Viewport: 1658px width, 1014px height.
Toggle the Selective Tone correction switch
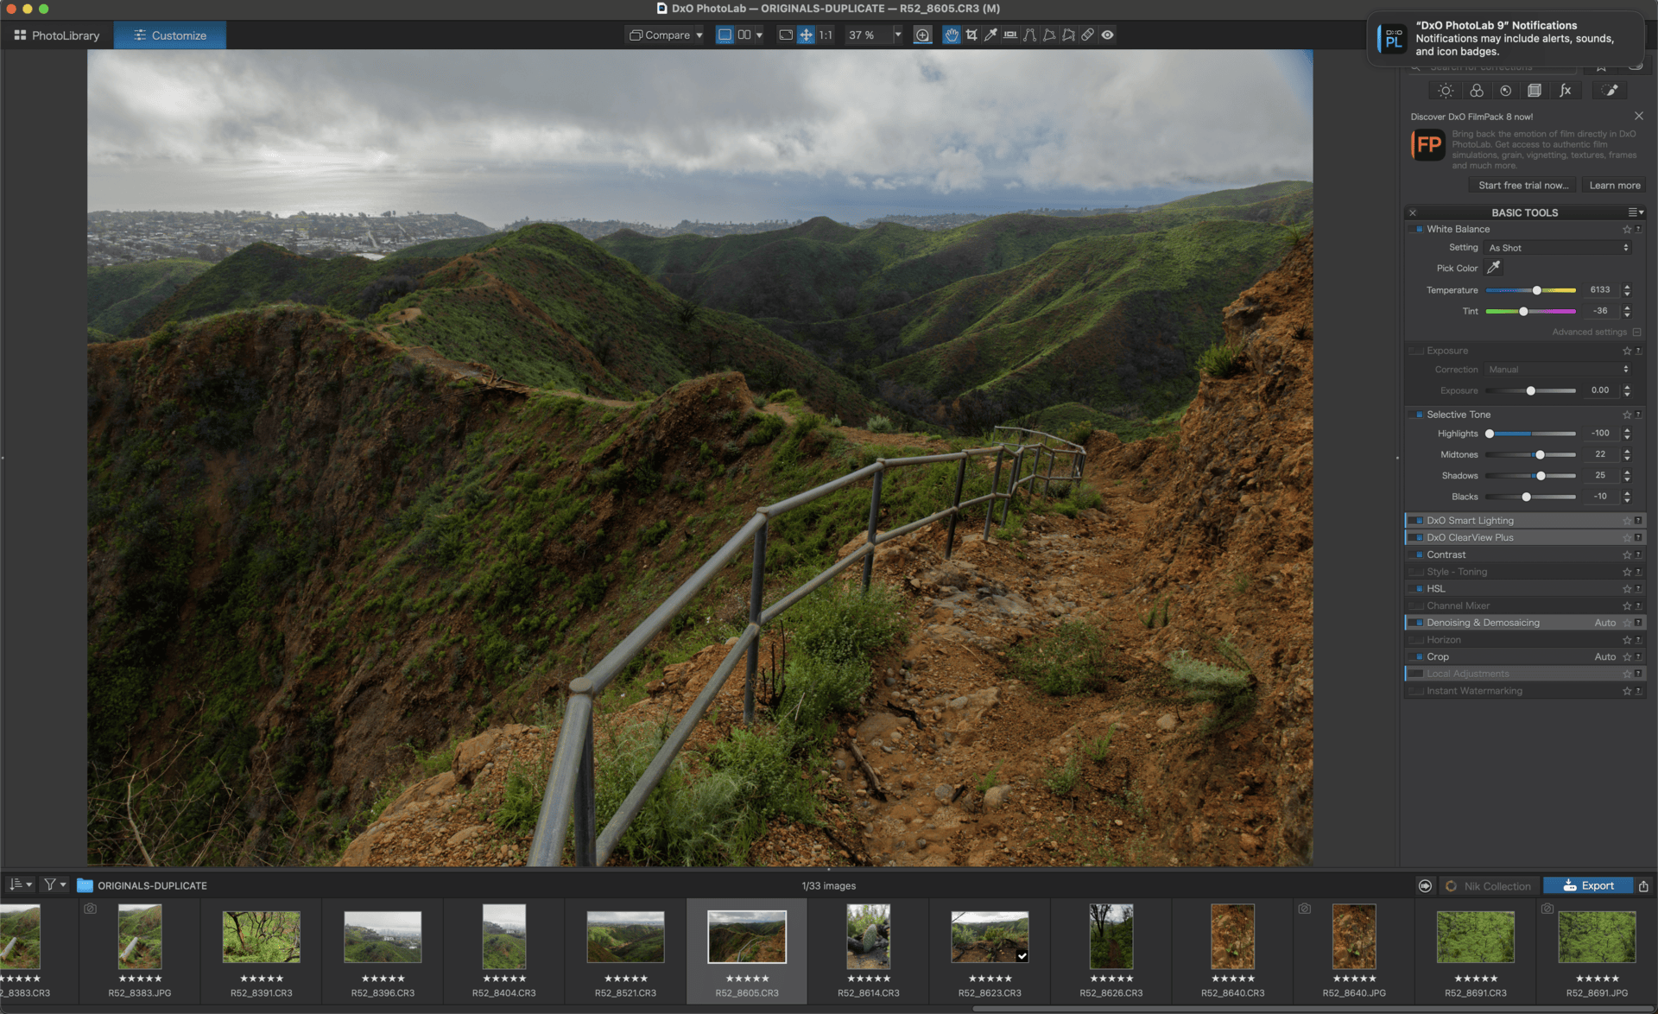(1418, 415)
